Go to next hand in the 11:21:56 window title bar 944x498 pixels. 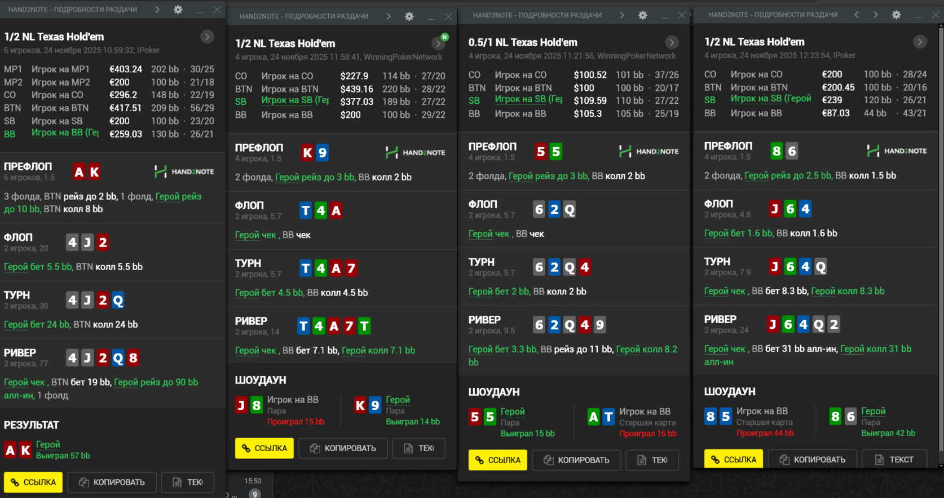(x=622, y=15)
